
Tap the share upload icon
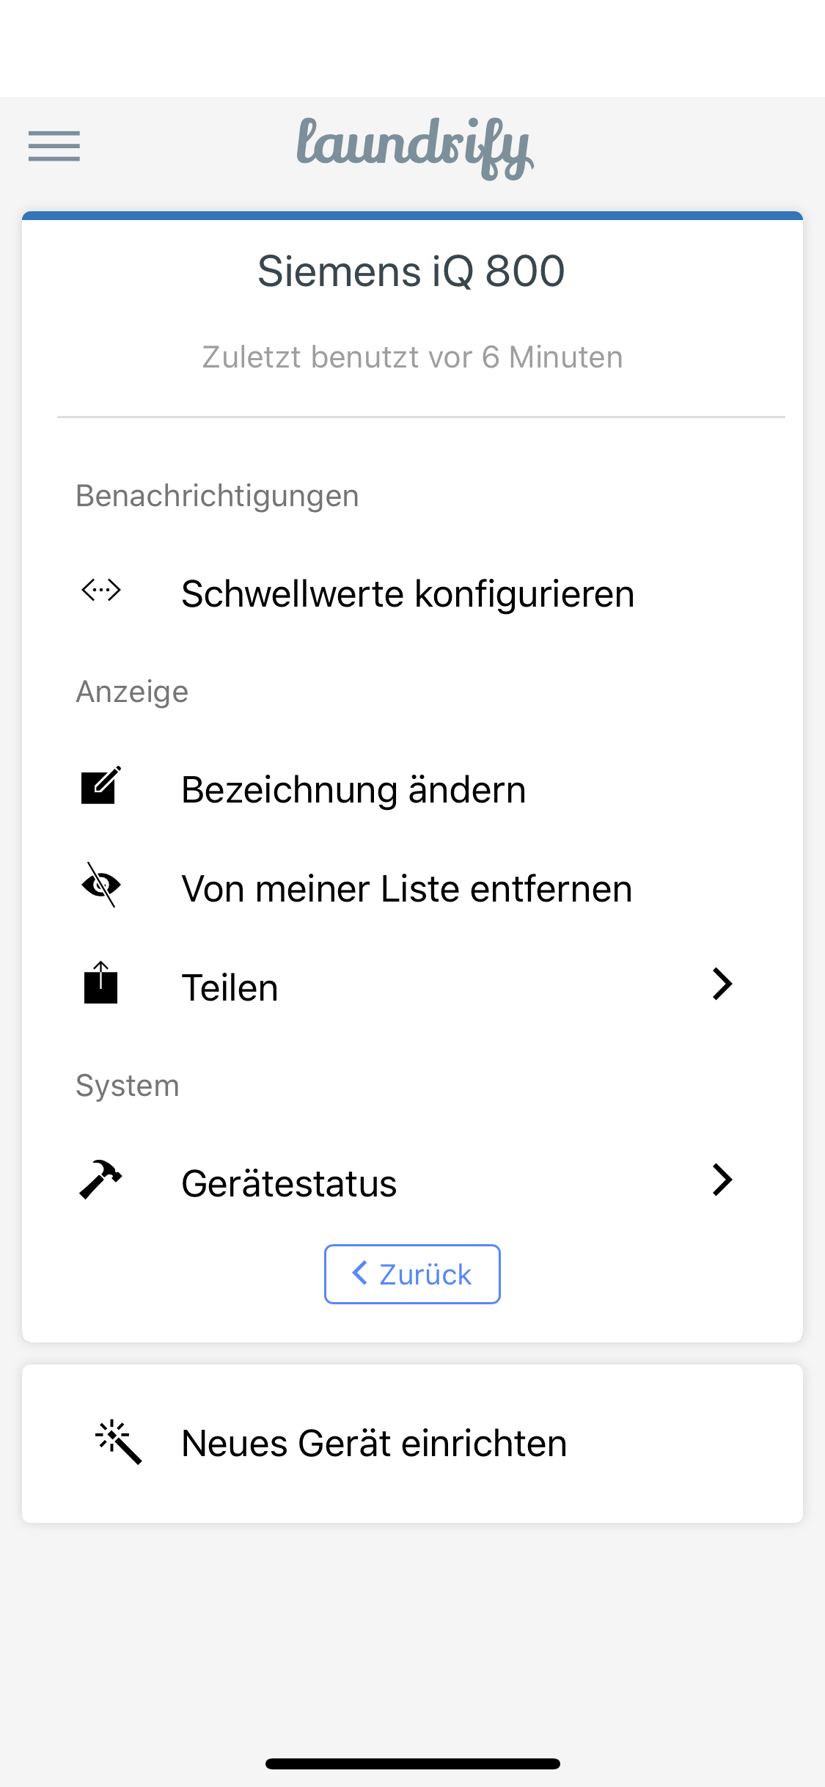pos(100,983)
